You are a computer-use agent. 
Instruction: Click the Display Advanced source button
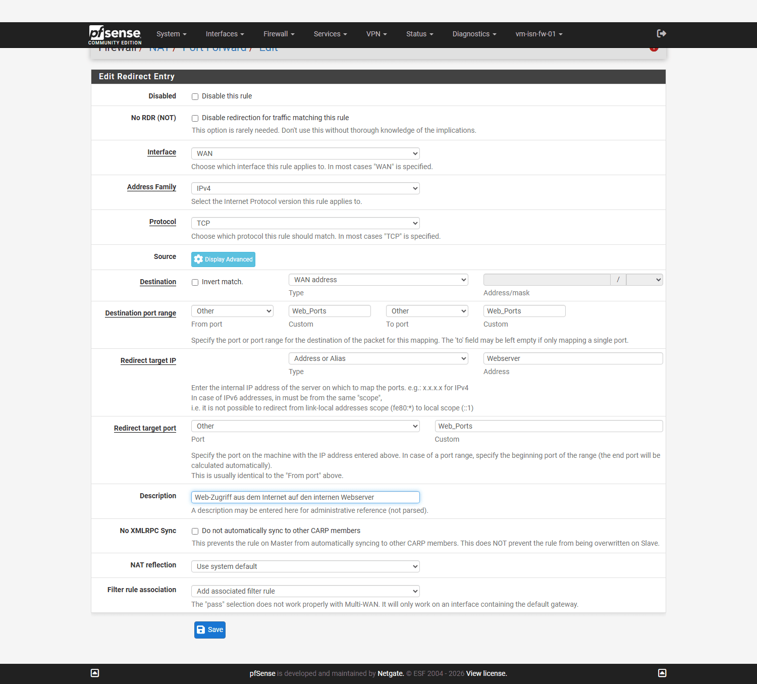click(x=223, y=259)
